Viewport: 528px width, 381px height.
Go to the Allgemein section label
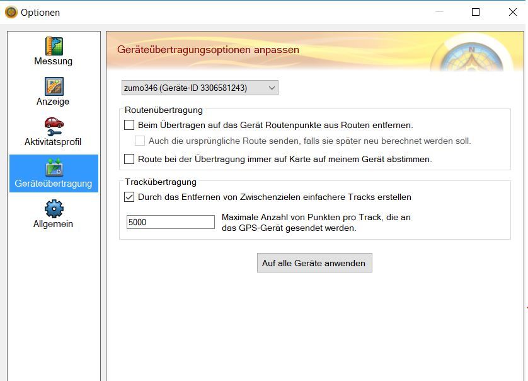pos(54,224)
